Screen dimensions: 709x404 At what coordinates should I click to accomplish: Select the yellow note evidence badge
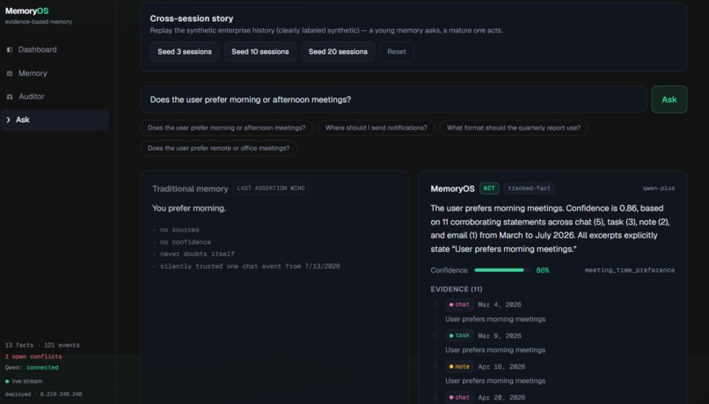tap(459, 366)
